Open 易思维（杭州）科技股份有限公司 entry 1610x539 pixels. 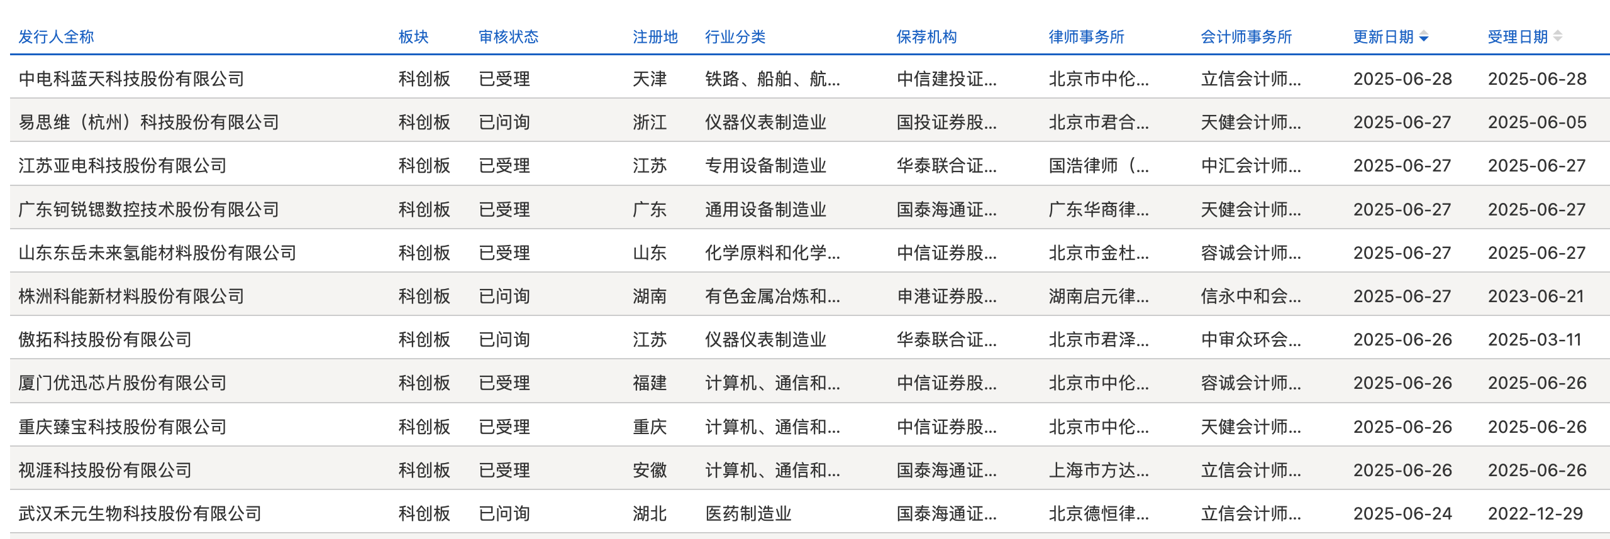(149, 122)
